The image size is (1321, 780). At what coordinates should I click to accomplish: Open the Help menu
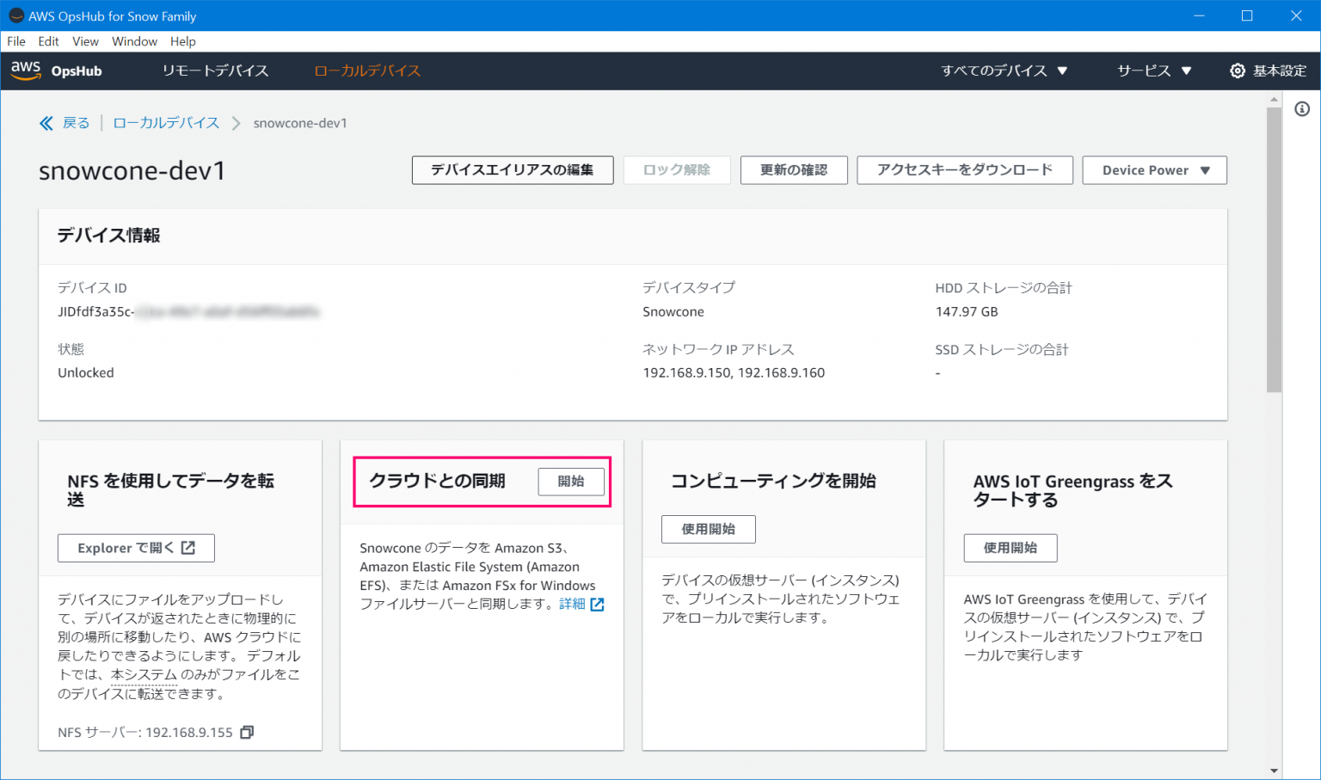click(183, 40)
